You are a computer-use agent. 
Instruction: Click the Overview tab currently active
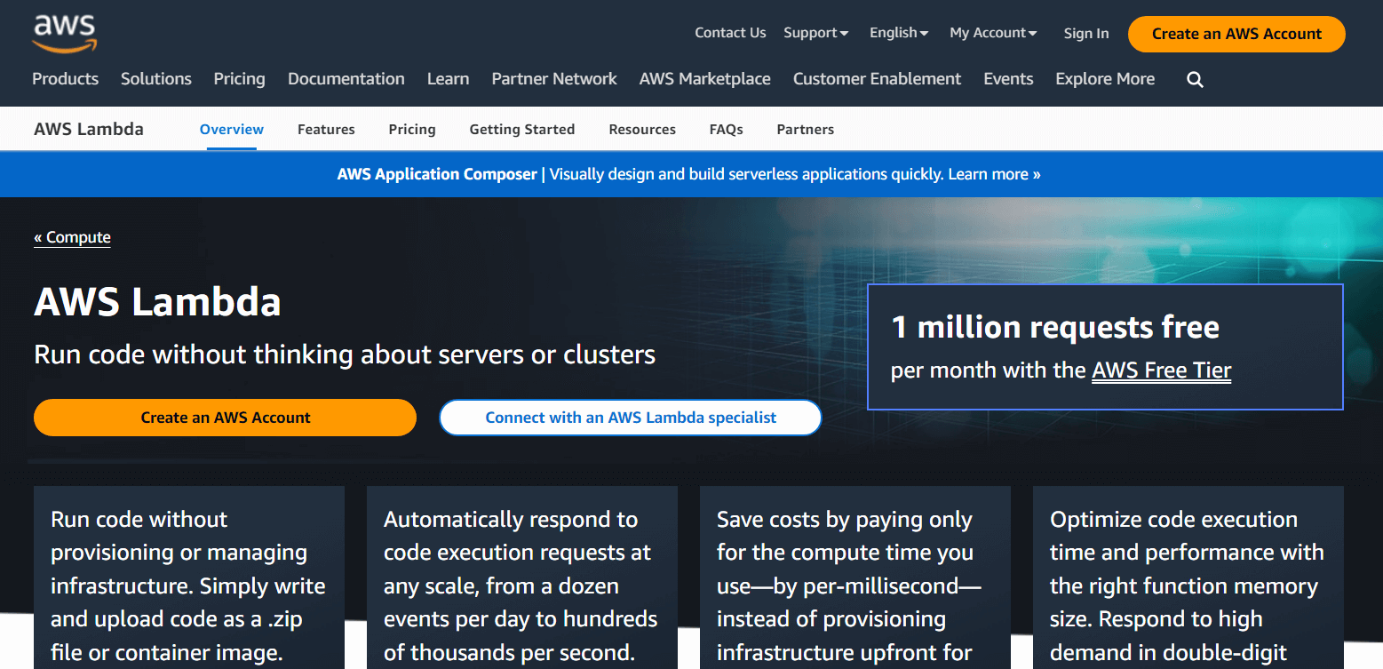point(231,129)
